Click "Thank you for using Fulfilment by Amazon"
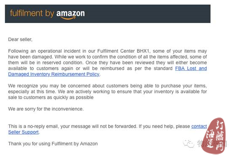Image resolution: width=235 pixels, height=155 pixels. tap(53, 144)
